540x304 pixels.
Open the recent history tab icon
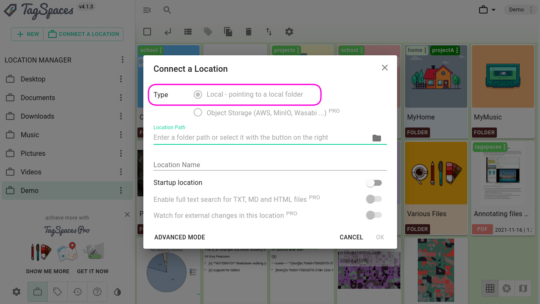tap(77, 292)
